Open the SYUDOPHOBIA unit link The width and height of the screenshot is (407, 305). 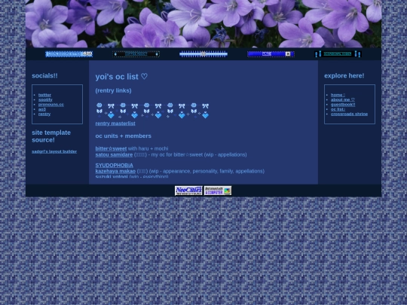point(115,165)
